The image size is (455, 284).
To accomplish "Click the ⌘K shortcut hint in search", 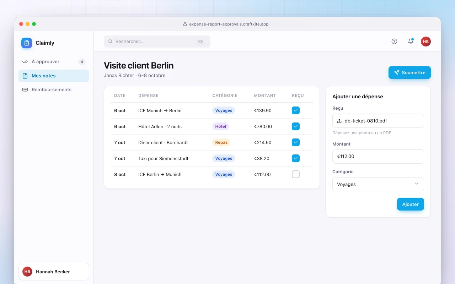I will point(200,42).
